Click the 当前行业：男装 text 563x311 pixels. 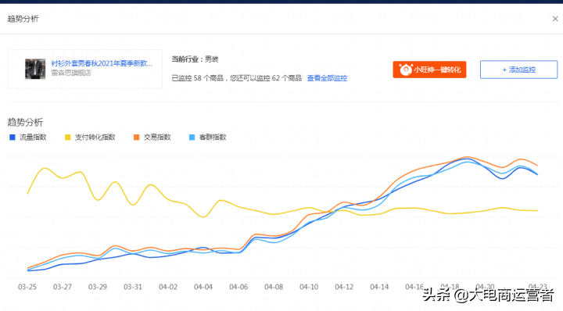195,59
